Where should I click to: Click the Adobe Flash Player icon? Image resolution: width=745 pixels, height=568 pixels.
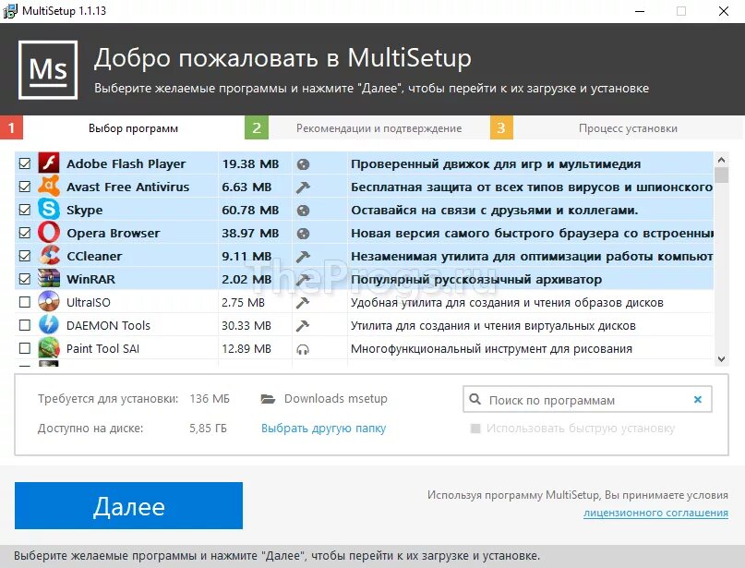(48, 163)
